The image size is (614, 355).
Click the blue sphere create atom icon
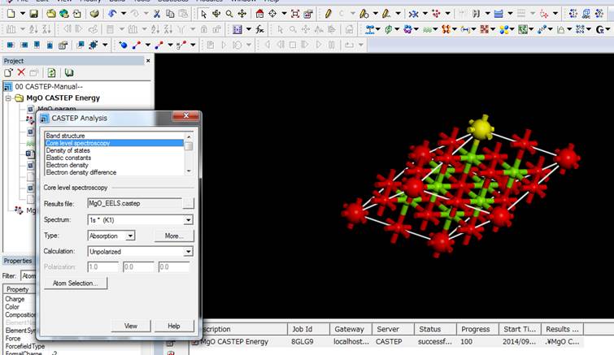click(x=123, y=45)
